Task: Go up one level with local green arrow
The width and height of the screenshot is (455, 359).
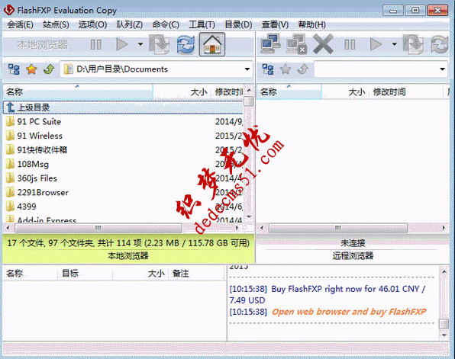Action: (49, 69)
